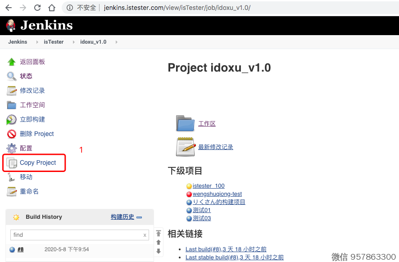The height and width of the screenshot is (262, 399).
Task: Click the large notepad recent changes icon
Action: 185,147
